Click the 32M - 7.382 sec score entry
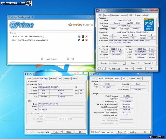 28,37
